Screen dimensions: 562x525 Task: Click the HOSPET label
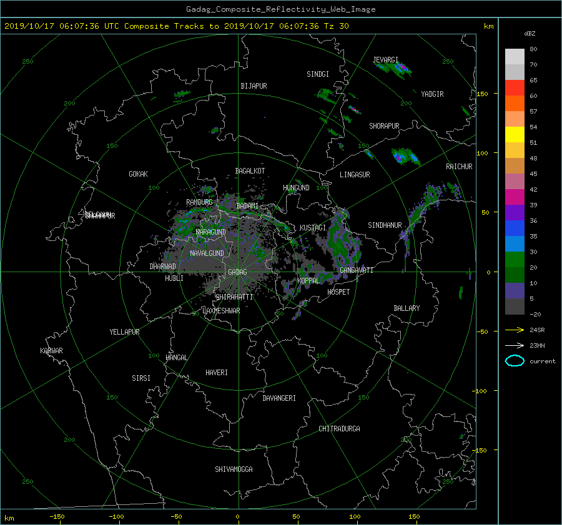(338, 292)
